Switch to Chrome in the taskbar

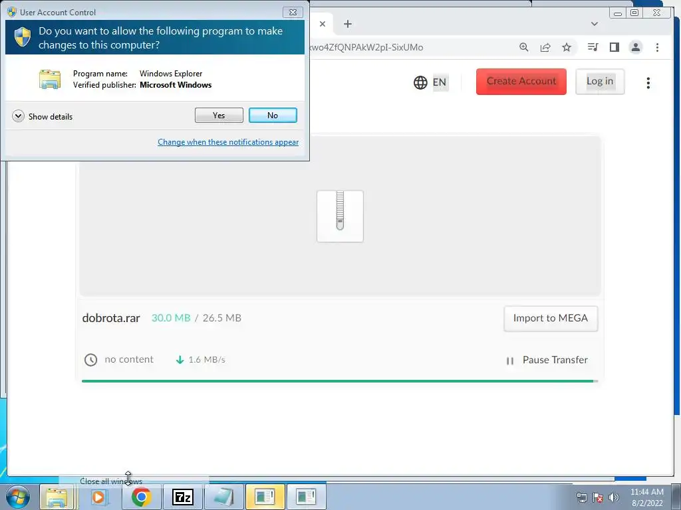(141, 497)
